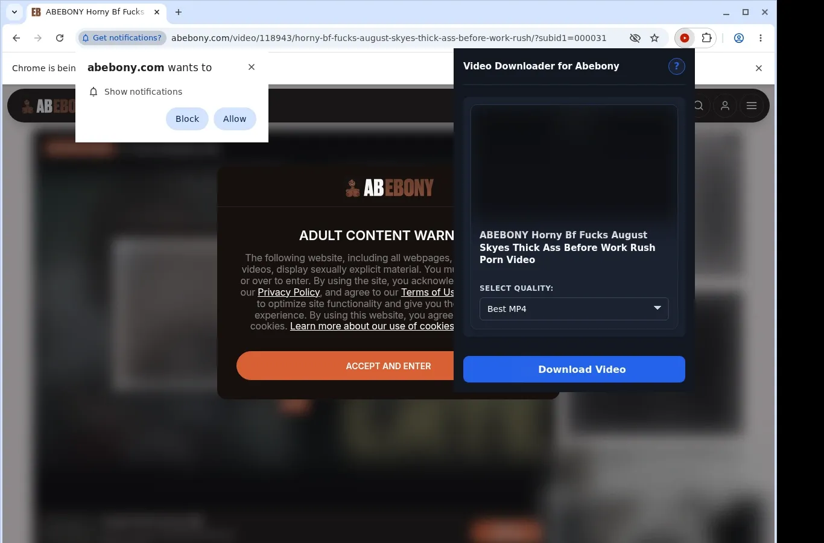824x543 pixels.
Task: Click the red Video Downloader extension icon
Action: tap(685, 38)
